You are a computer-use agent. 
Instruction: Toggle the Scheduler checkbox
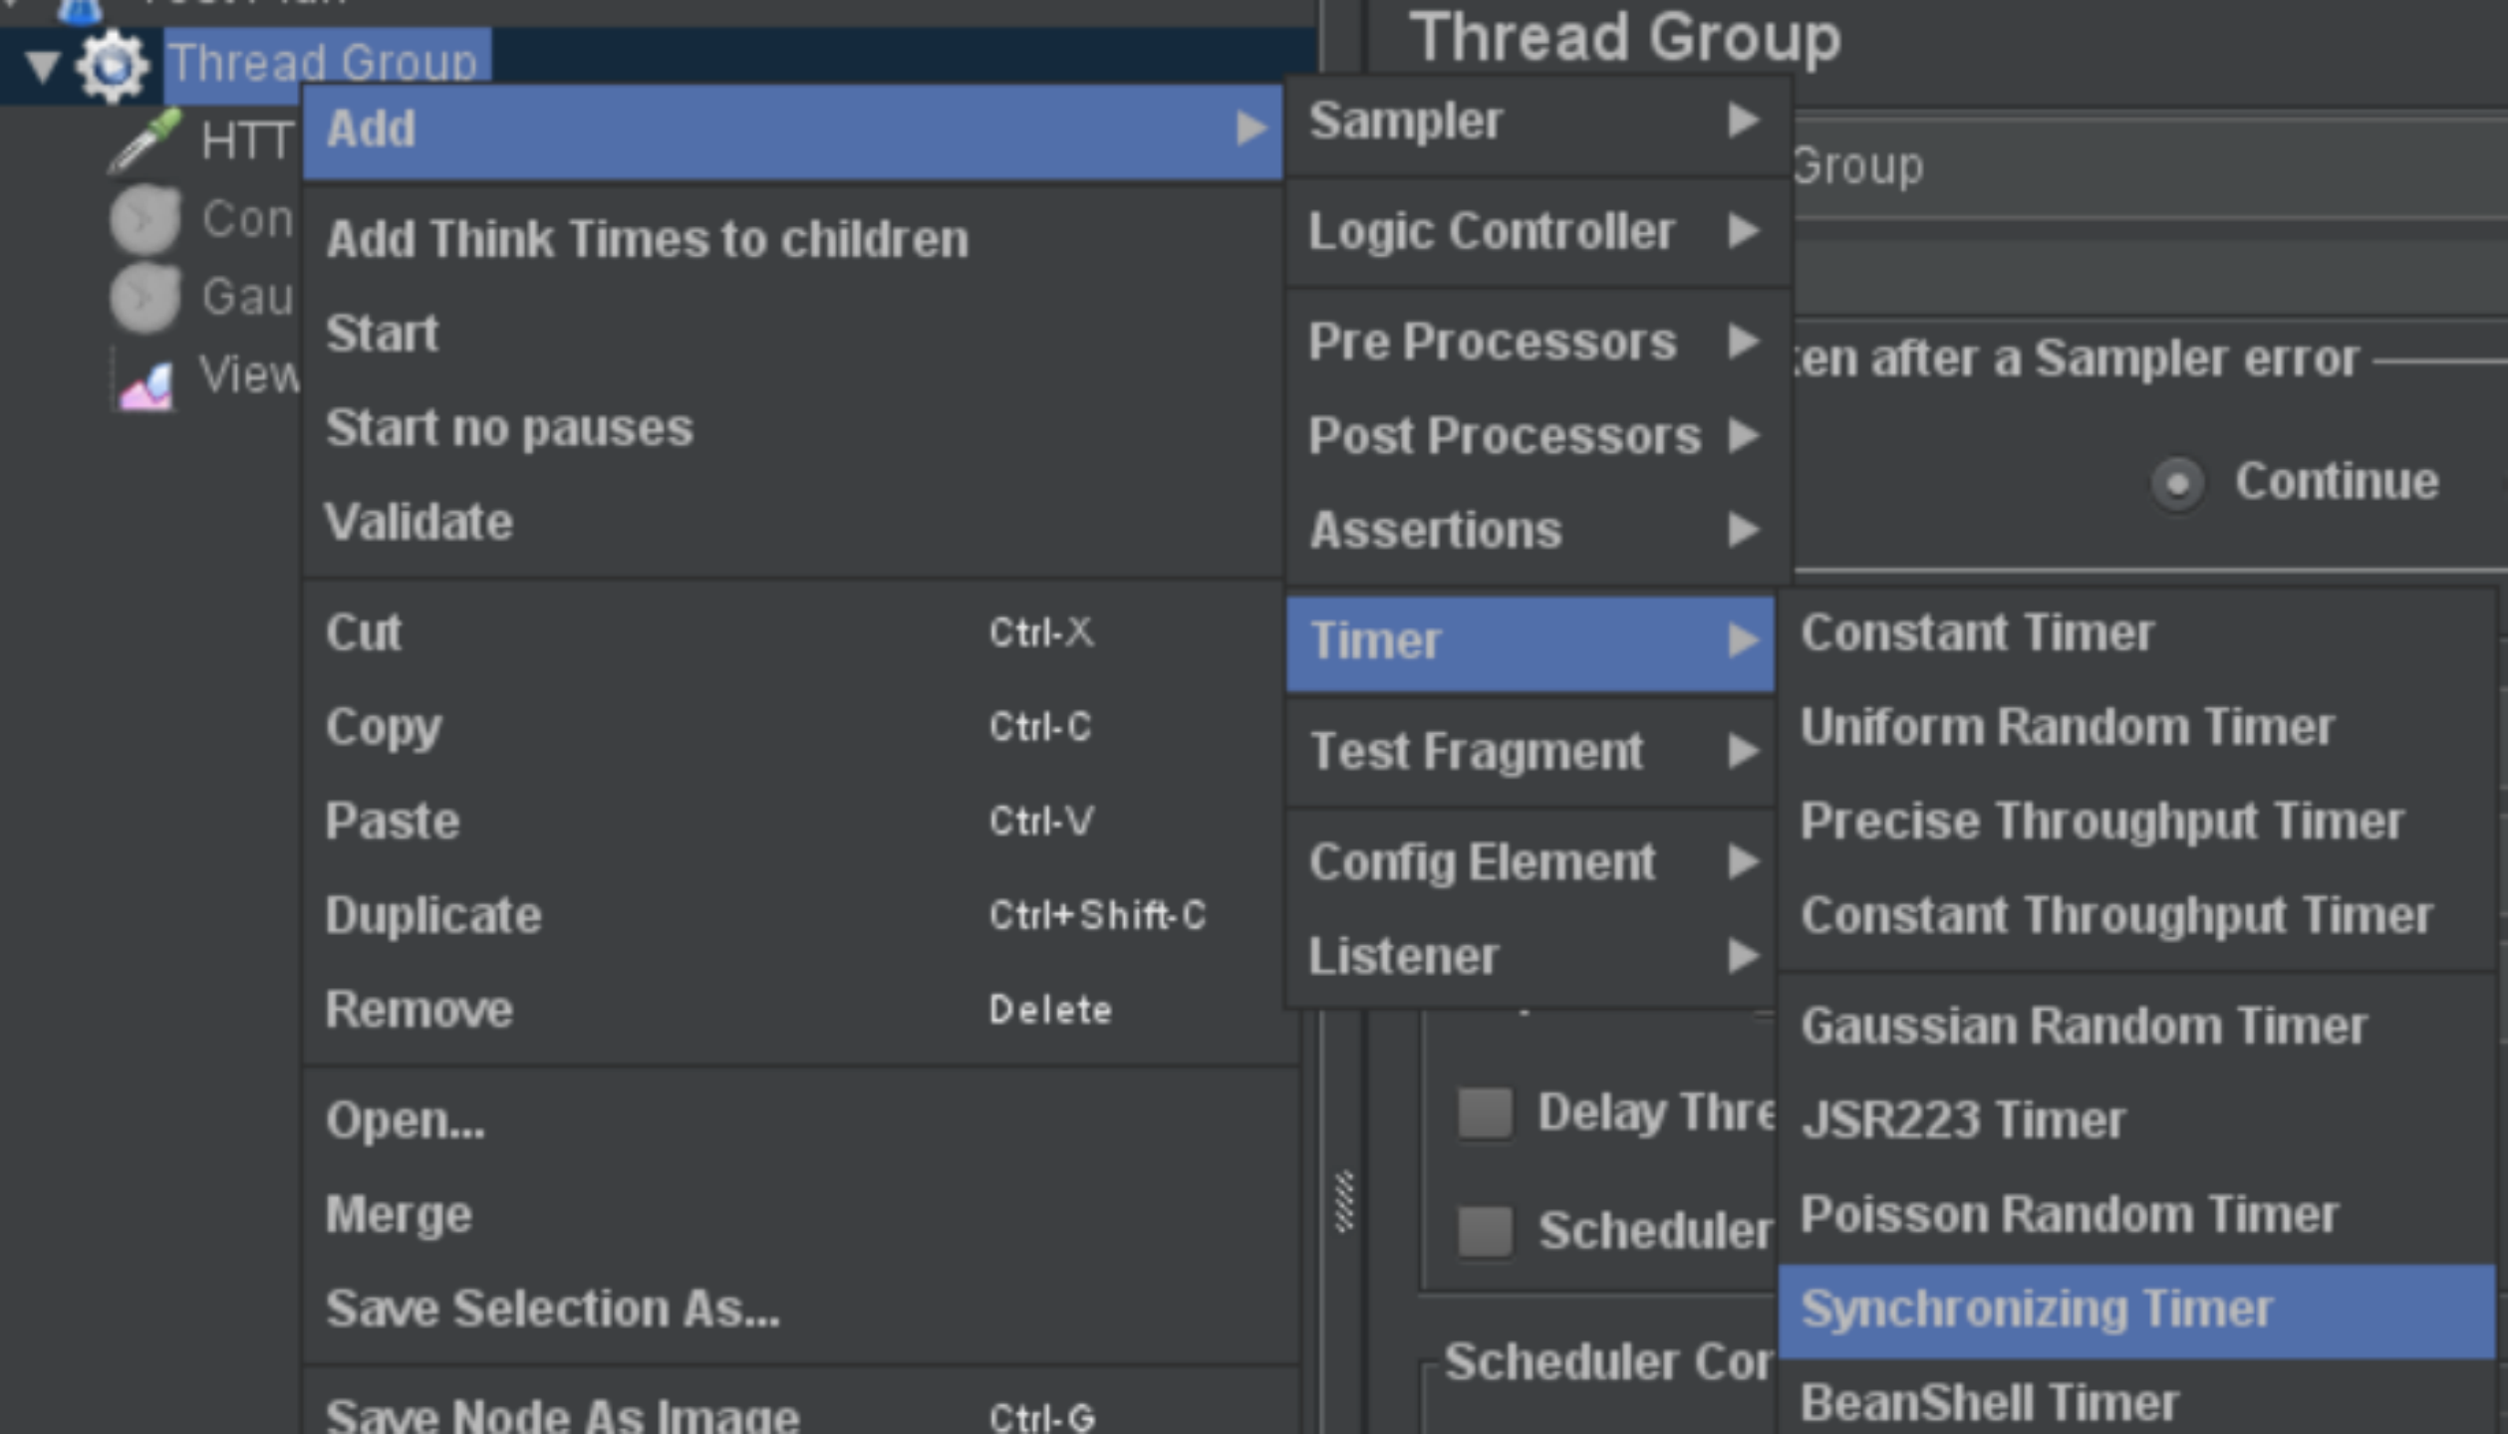tap(1485, 1231)
